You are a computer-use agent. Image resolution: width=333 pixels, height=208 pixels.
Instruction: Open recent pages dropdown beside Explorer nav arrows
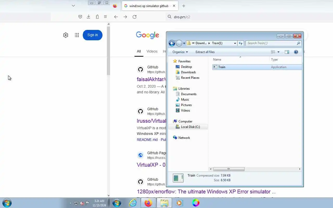(184, 43)
